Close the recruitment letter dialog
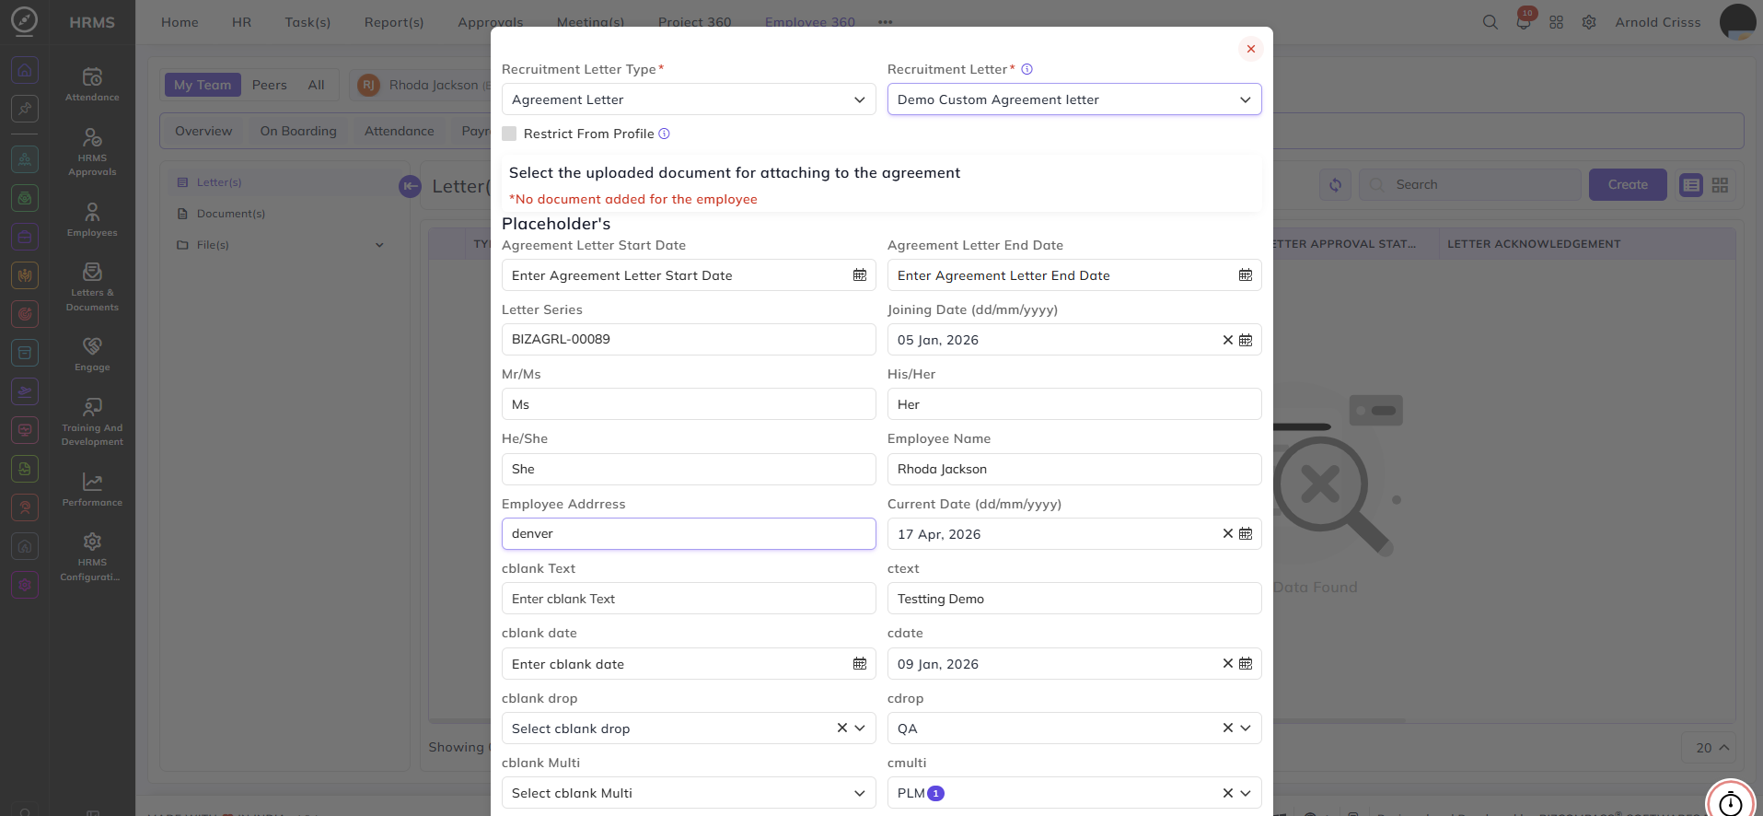Image resolution: width=1763 pixels, height=816 pixels. pyautogui.click(x=1250, y=49)
